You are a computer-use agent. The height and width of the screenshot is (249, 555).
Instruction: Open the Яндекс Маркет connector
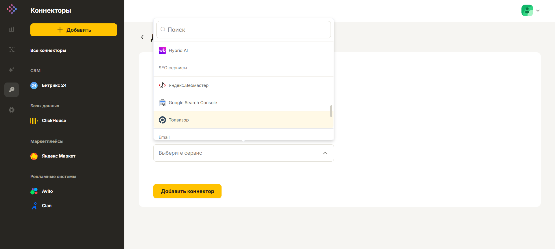(58, 156)
